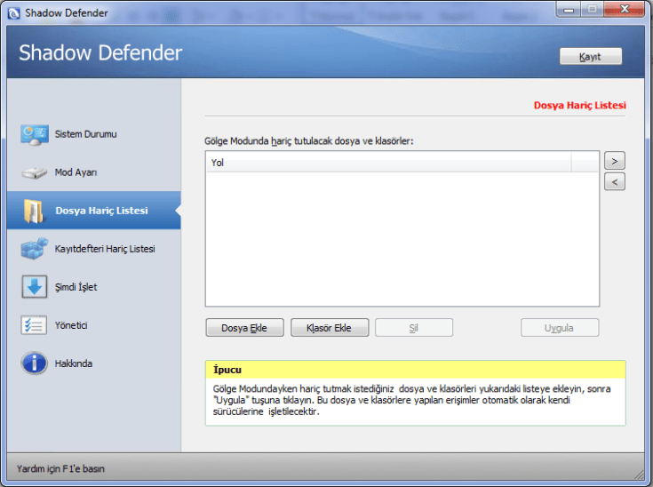Click the Kayıtdefteri Hariç Listesi registry icon
The image size is (653, 487).
tap(34, 249)
